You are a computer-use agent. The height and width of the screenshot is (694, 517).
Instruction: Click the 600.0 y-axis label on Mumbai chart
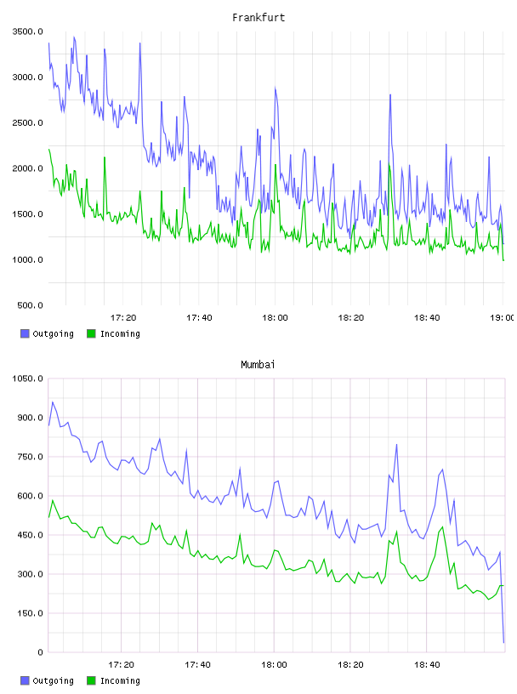(x=30, y=496)
